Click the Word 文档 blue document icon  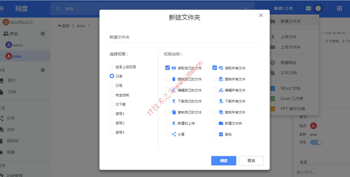pos(273,88)
